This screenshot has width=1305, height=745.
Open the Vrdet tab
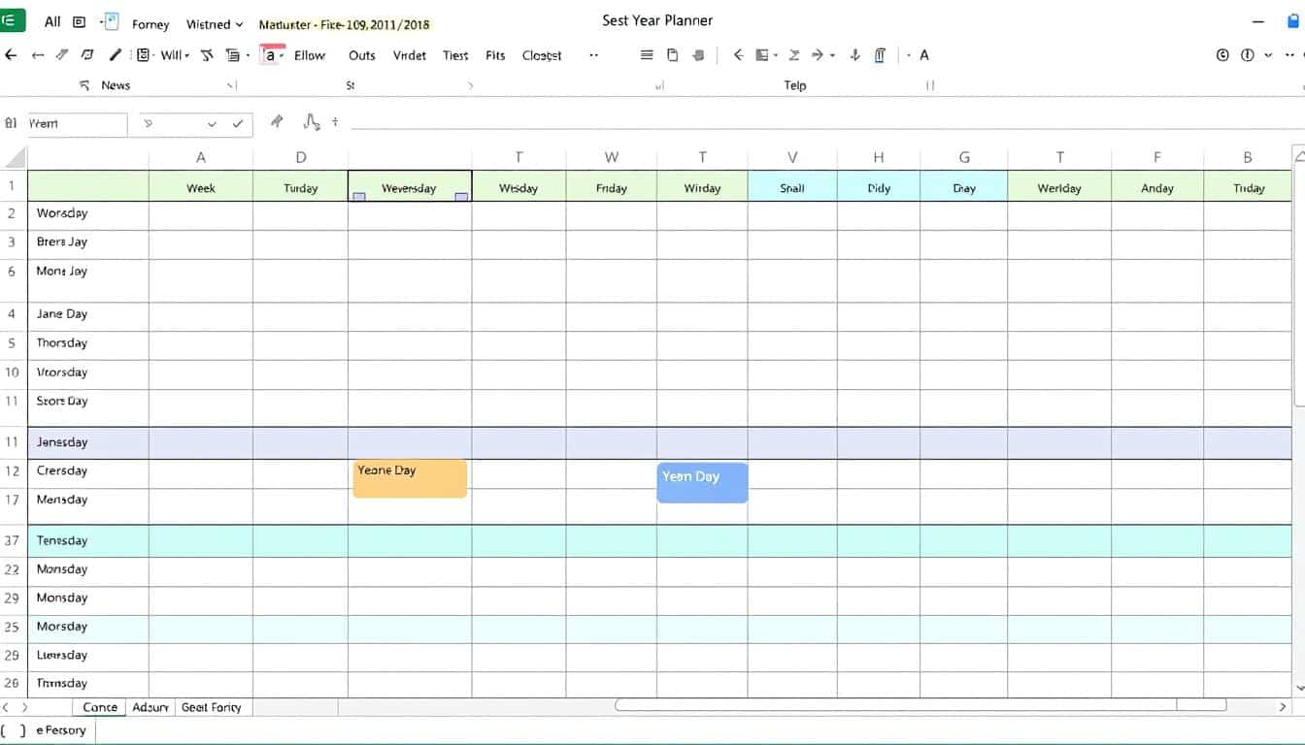tap(410, 55)
